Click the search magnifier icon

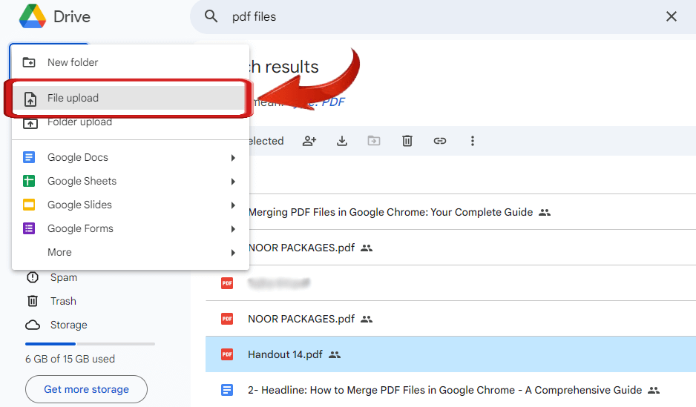point(211,16)
